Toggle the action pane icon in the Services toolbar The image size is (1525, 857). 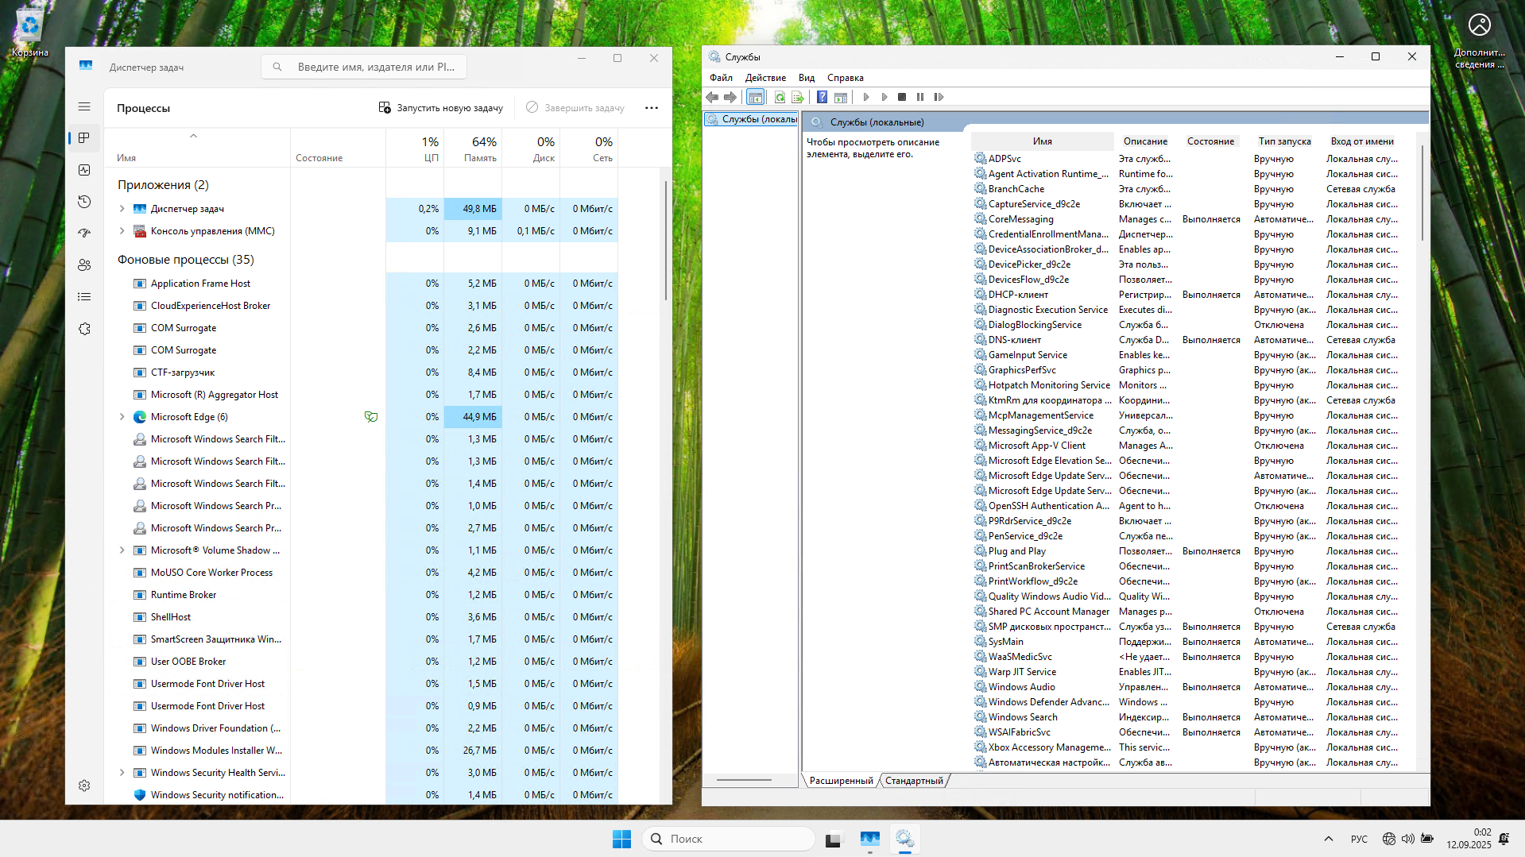coord(840,97)
